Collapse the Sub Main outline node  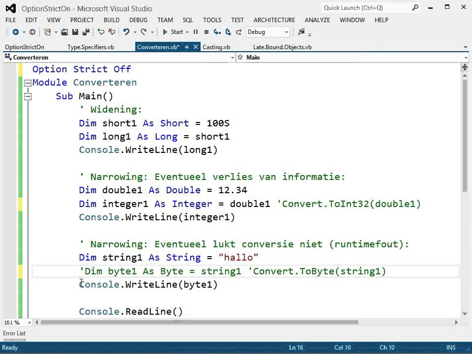(x=28, y=97)
